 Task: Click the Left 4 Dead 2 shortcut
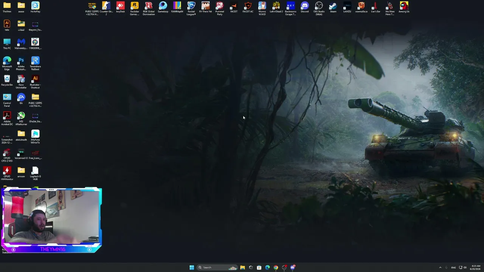[x=276, y=7]
